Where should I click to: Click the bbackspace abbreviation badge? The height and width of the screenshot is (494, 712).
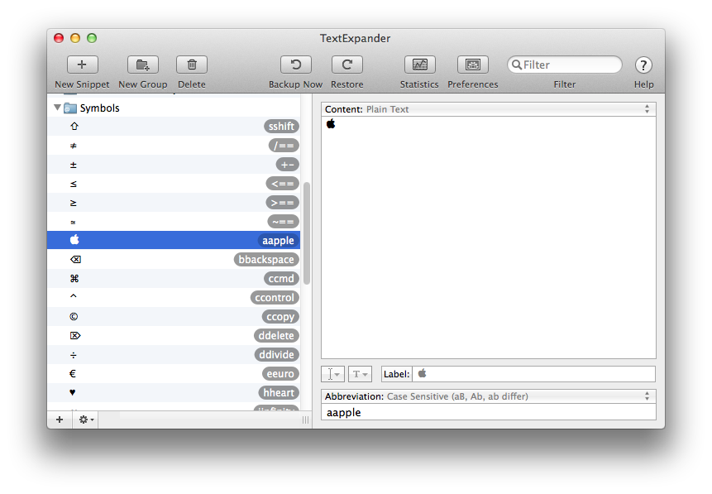coord(266,260)
